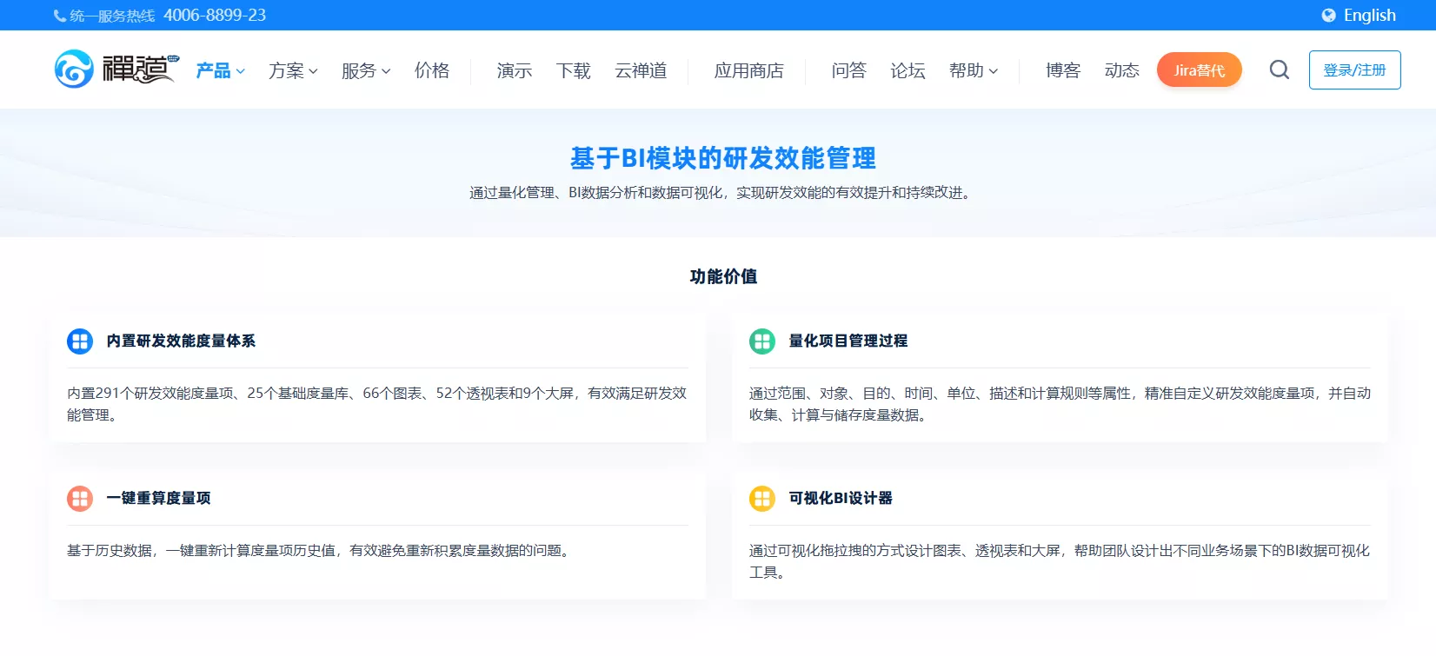Click the 登录/注册 button

1354,70
